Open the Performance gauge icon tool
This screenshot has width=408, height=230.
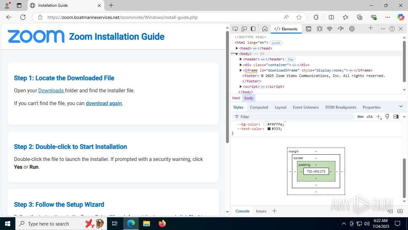341,29
